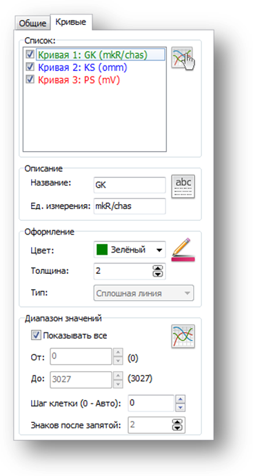Screen dimensions: 253x476
Task: Increase Шаг клетки using the up arrow
Action: [x=181, y=399]
